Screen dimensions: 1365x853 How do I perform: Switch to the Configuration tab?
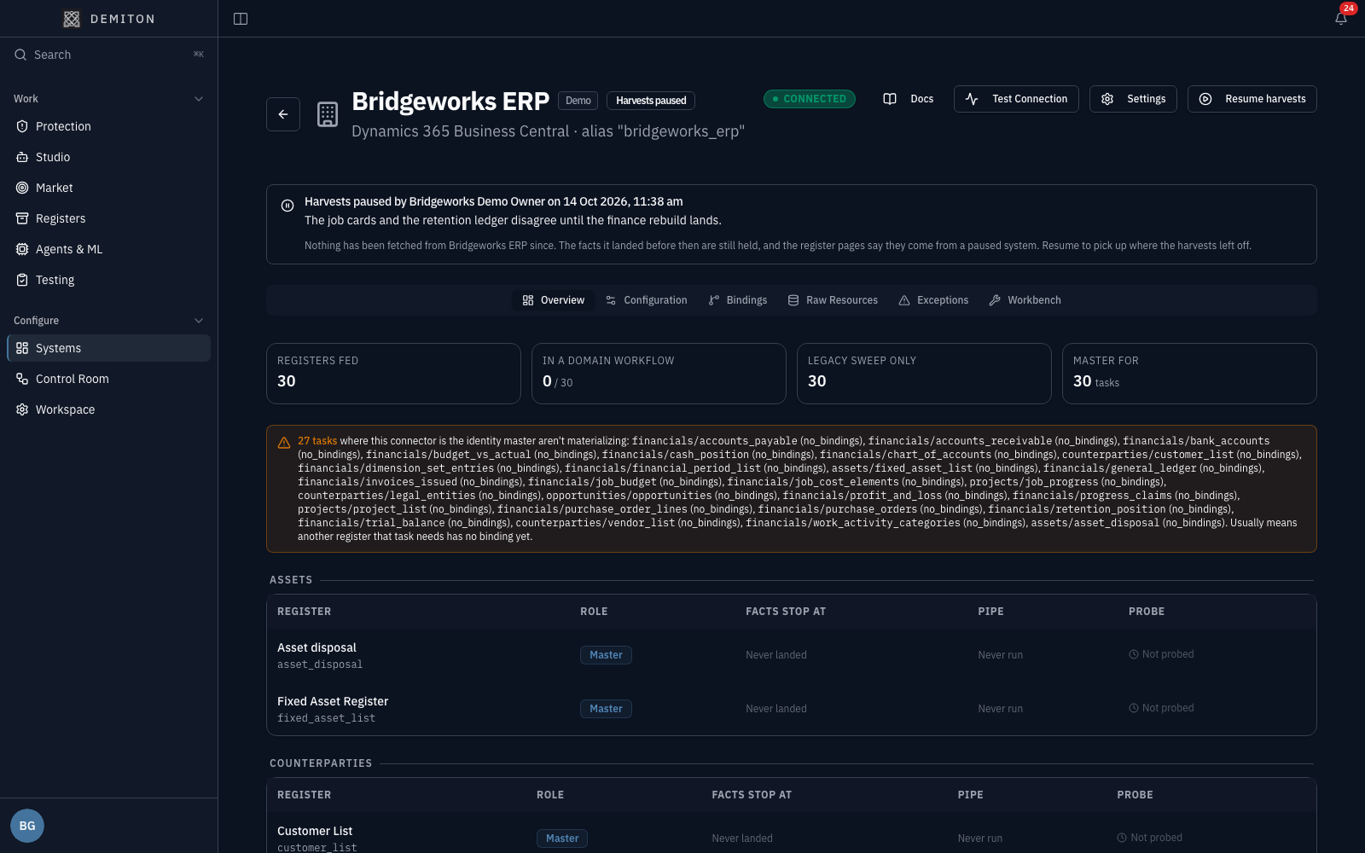(x=646, y=300)
